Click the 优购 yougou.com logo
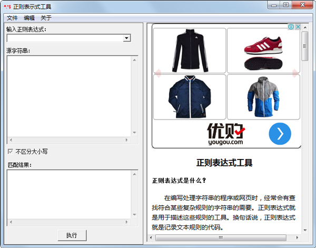This screenshot has width=316, height=248. (226, 134)
